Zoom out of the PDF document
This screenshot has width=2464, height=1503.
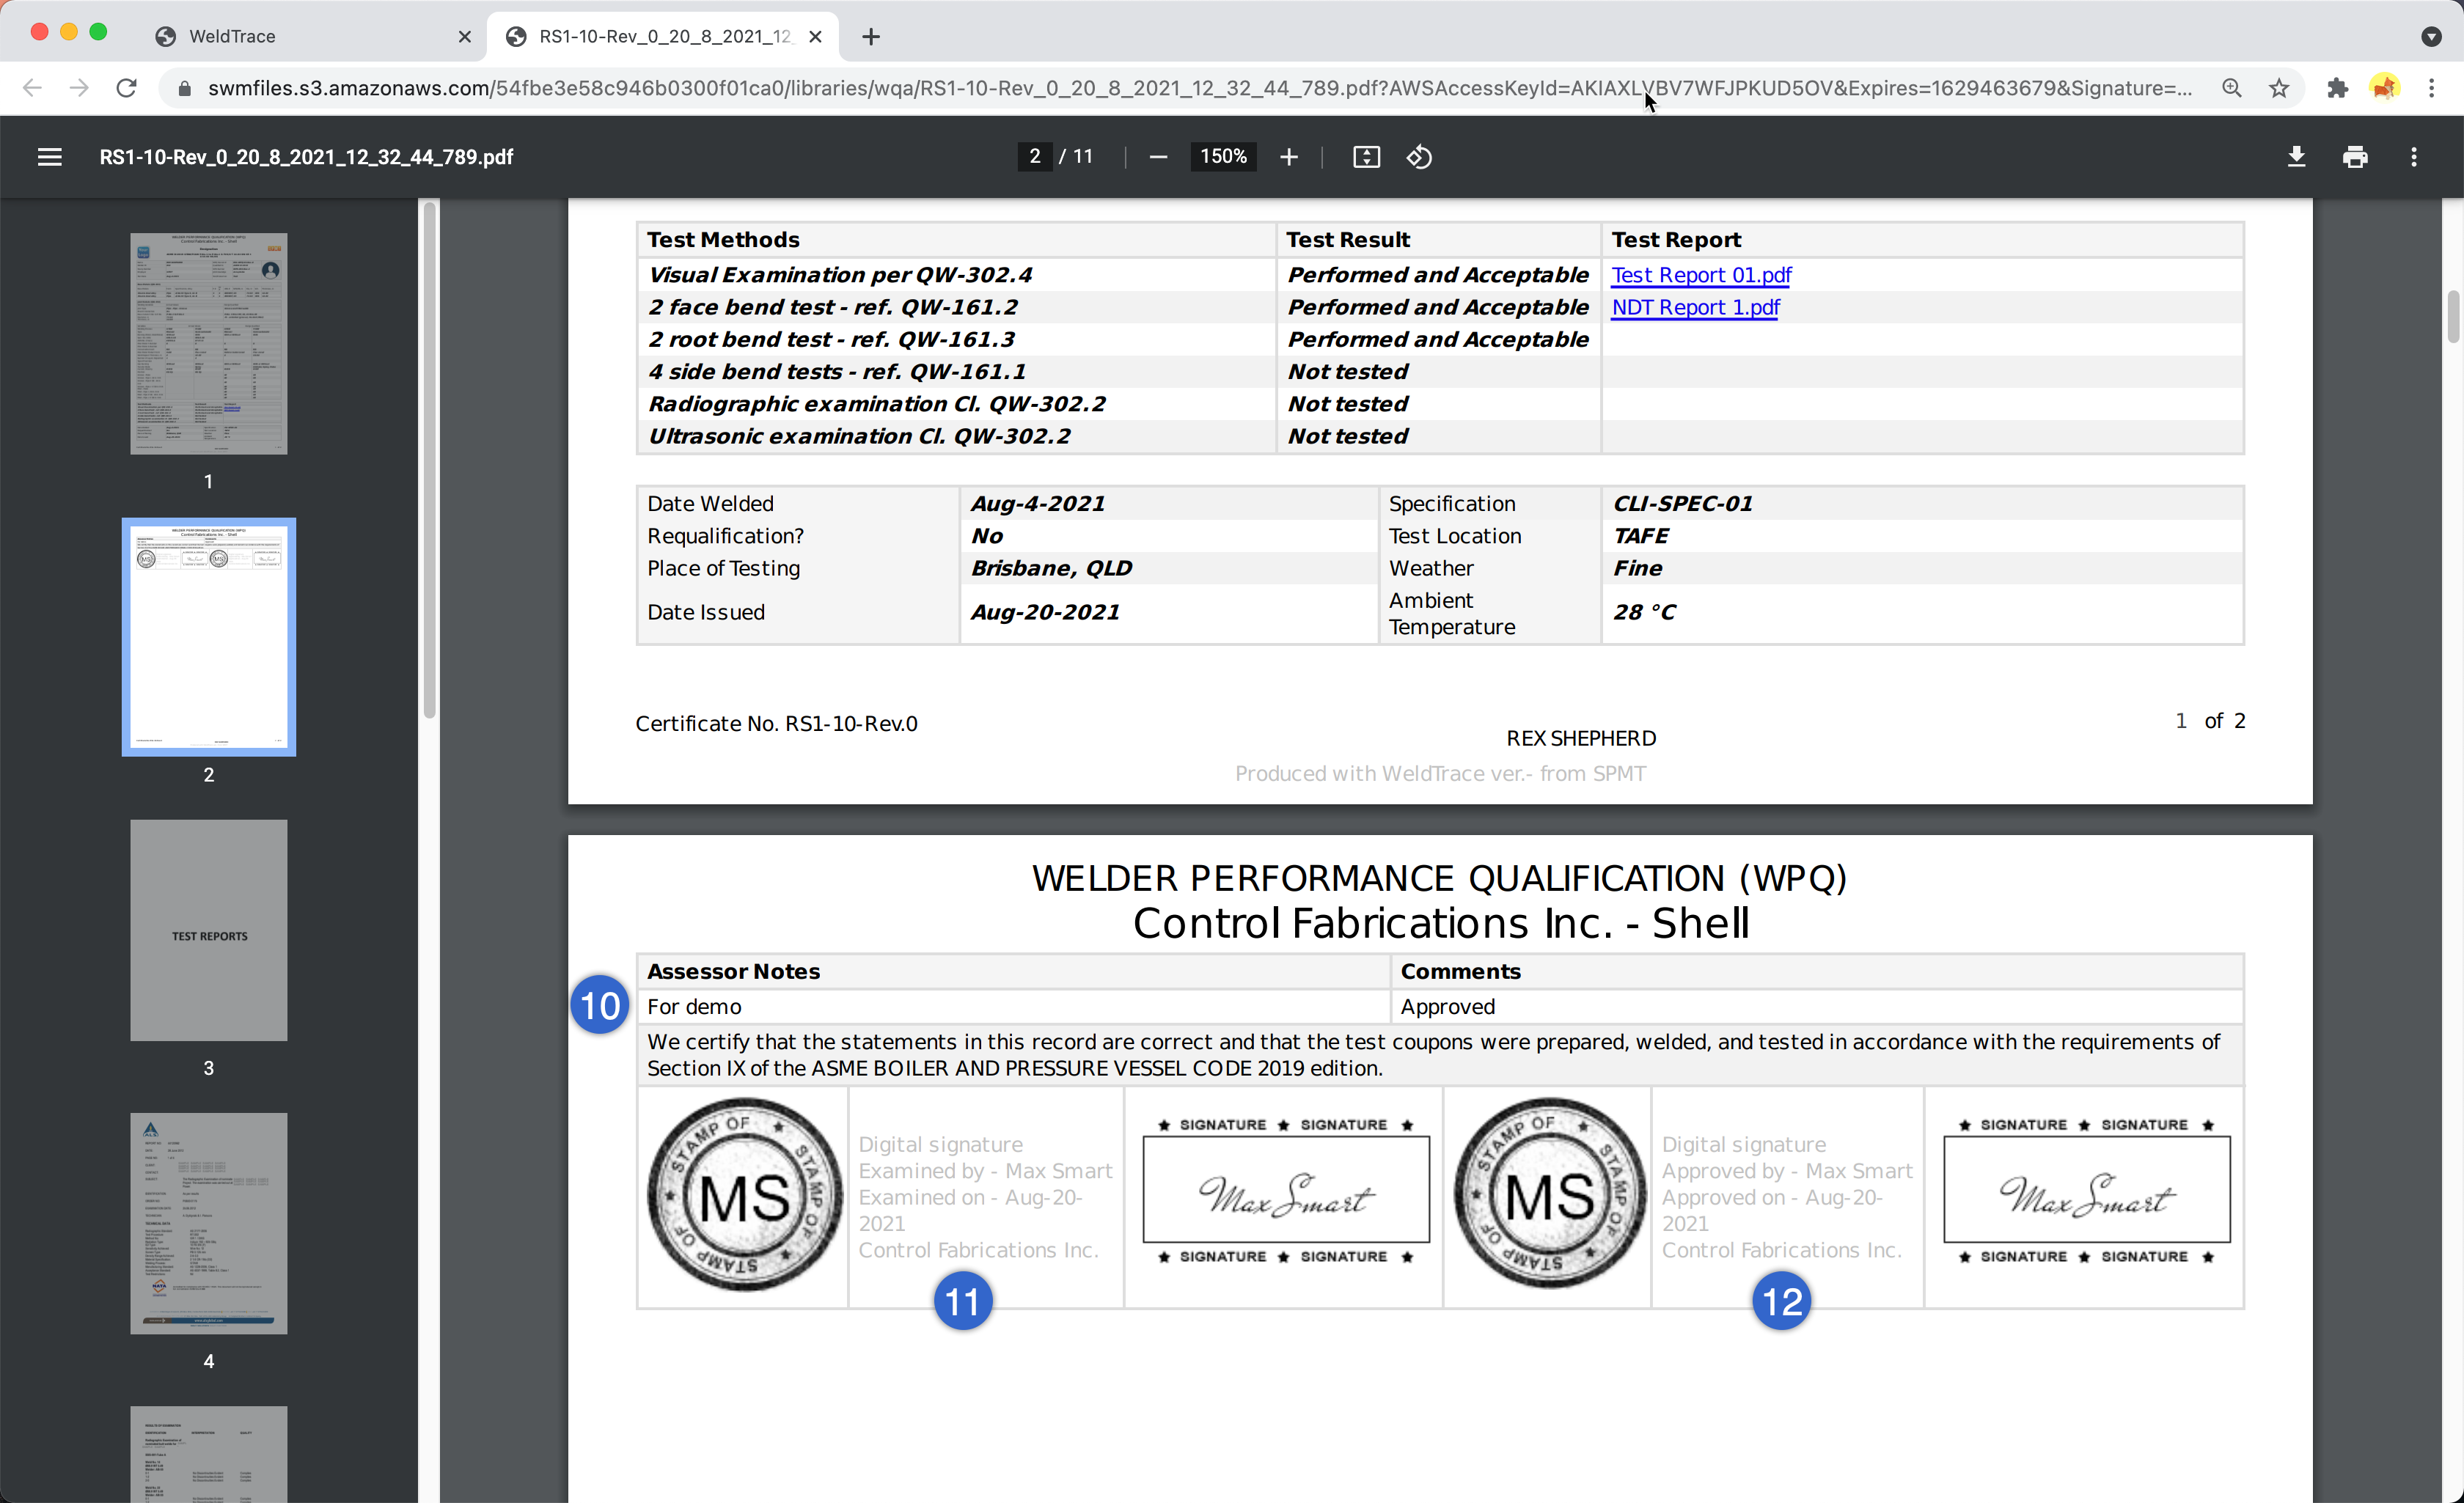[1158, 157]
